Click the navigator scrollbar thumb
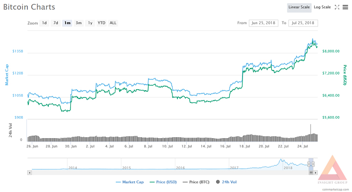The width and height of the screenshot is (352, 192). (311, 173)
